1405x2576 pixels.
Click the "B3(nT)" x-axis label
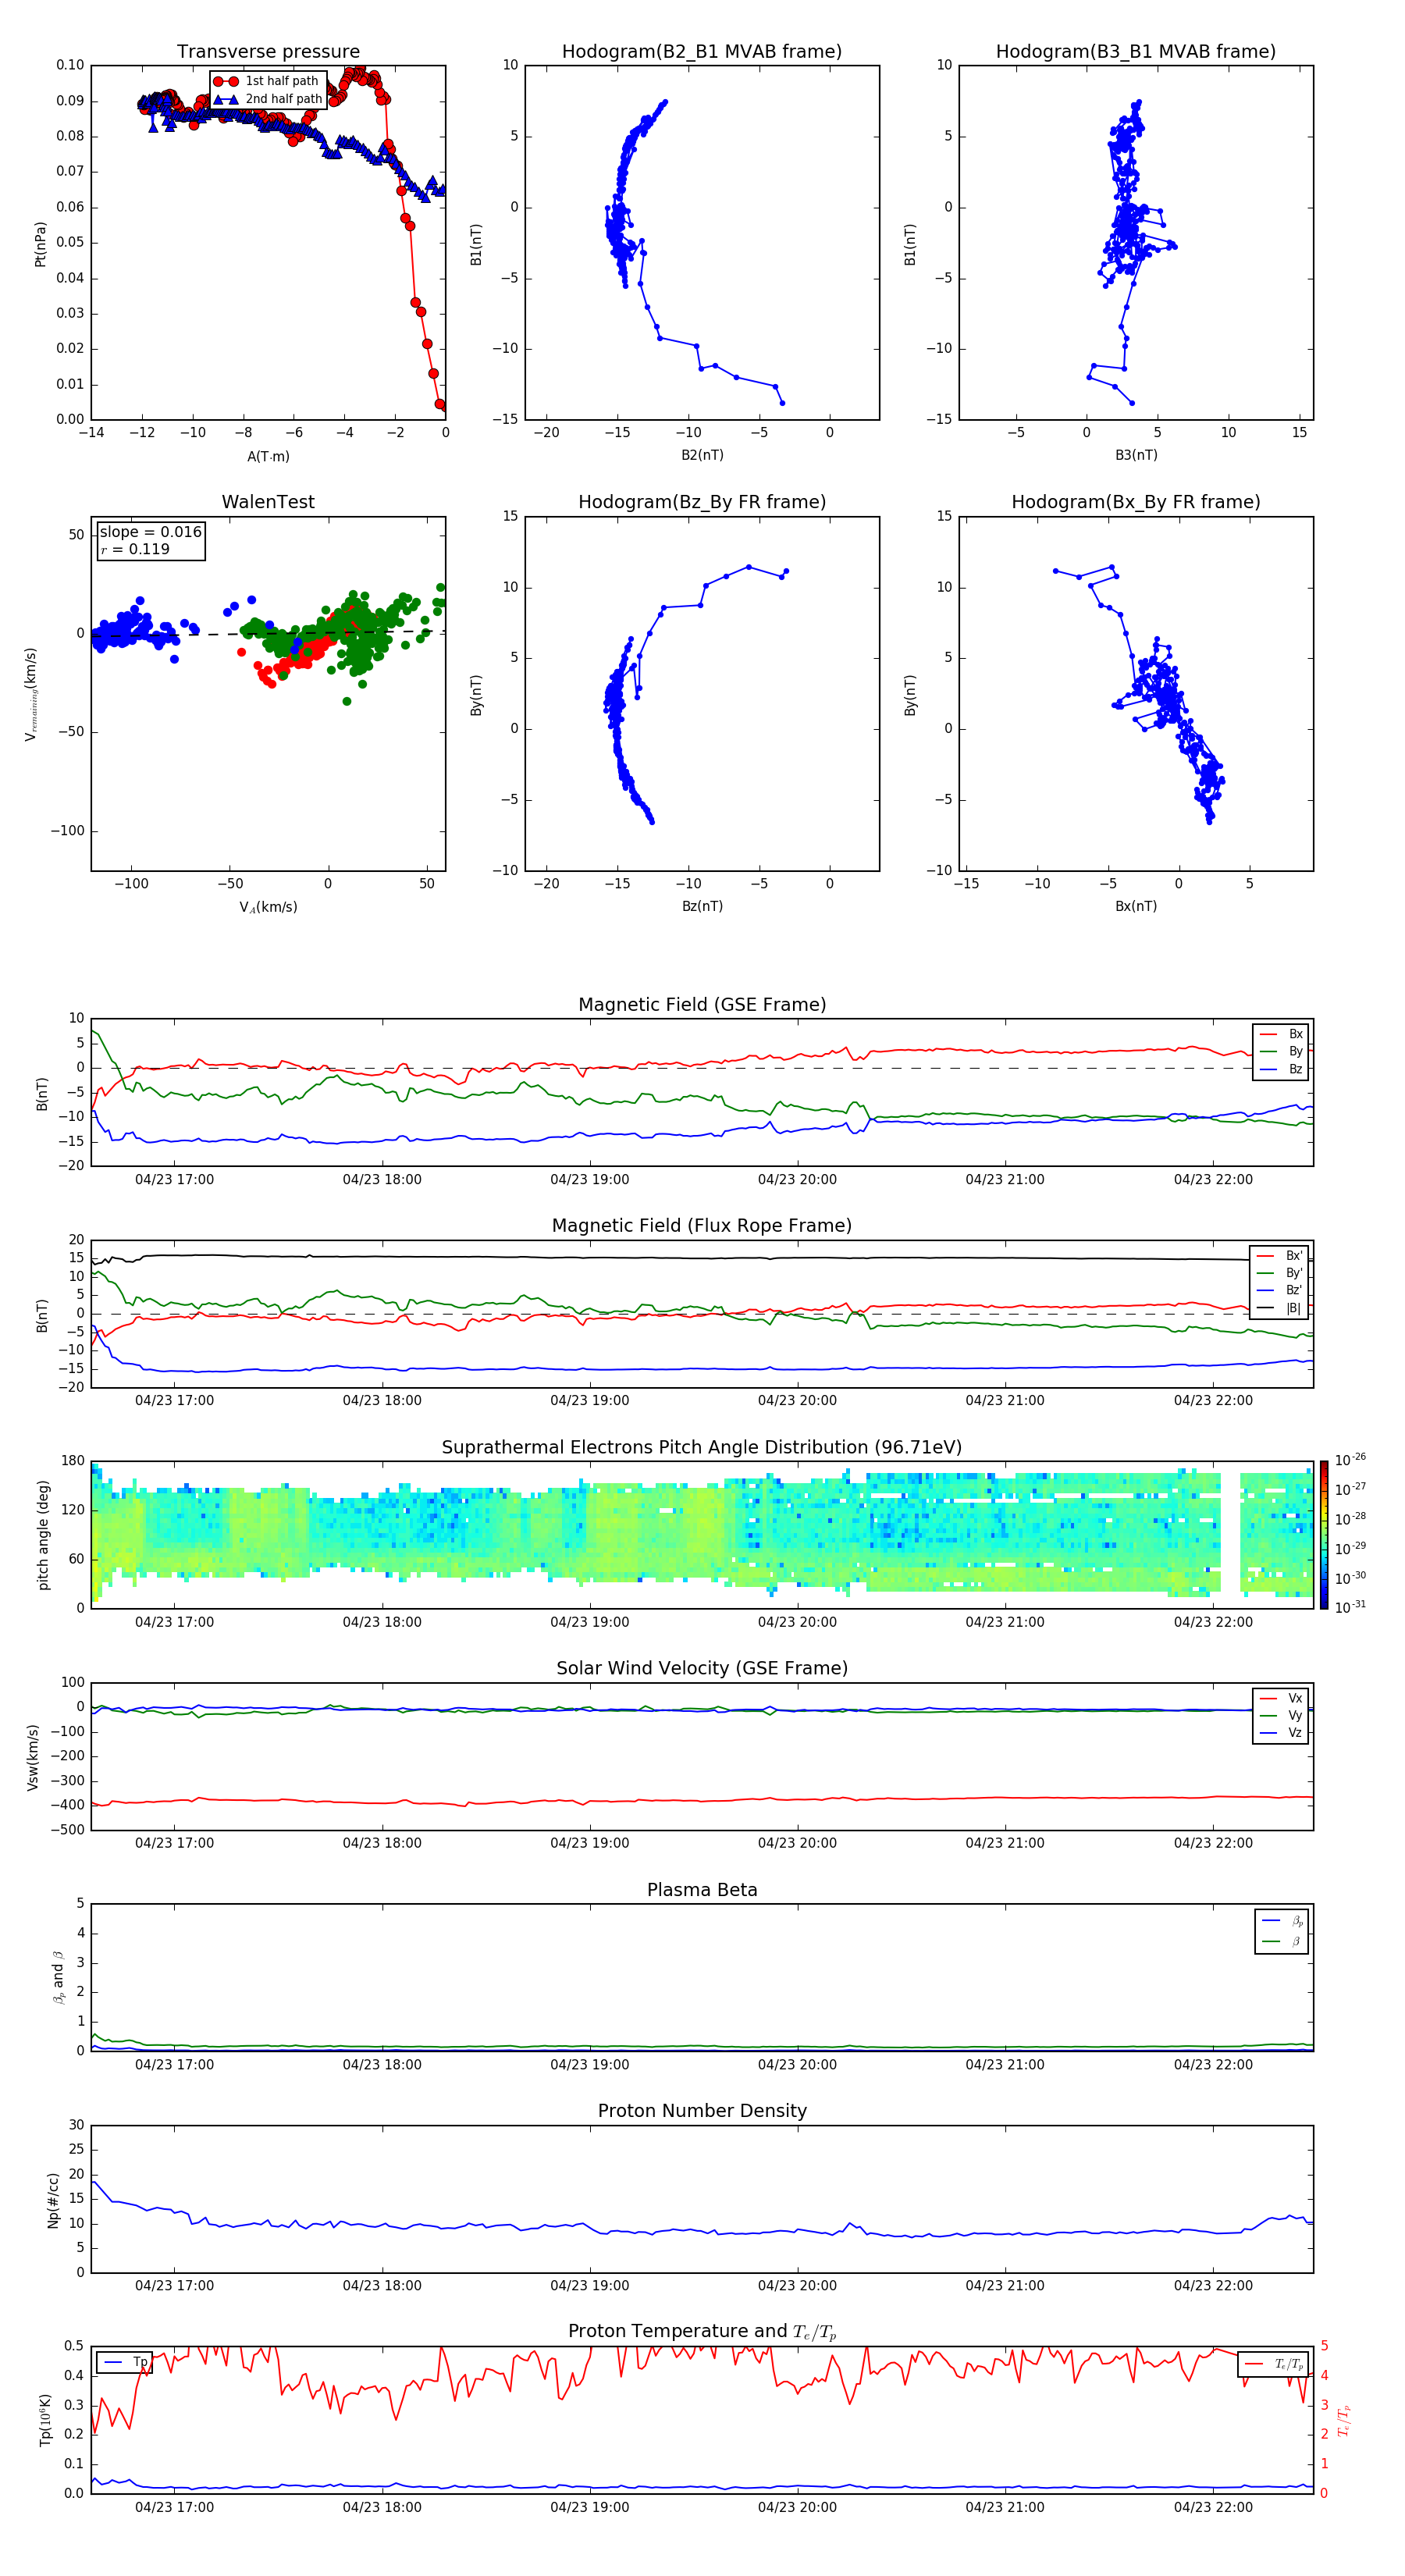(x=1136, y=455)
